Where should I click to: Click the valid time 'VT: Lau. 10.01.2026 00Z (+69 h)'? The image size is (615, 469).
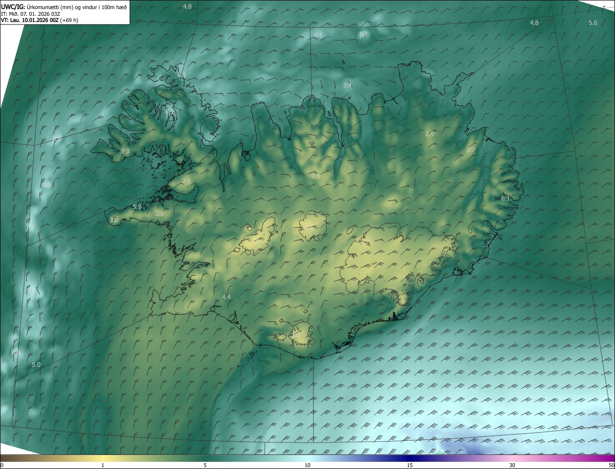[x=40, y=21]
